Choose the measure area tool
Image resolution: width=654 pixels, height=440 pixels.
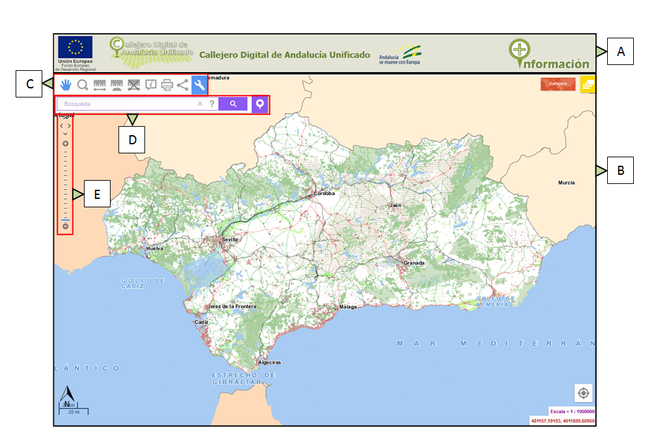click(x=118, y=84)
